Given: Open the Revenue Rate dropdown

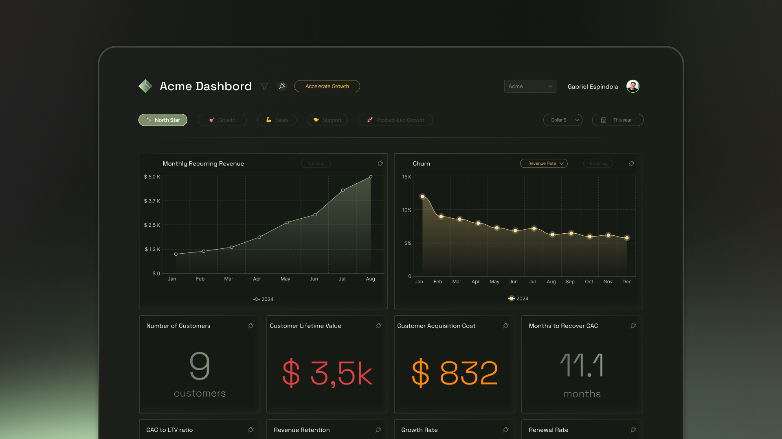Looking at the screenshot, I should [x=544, y=163].
